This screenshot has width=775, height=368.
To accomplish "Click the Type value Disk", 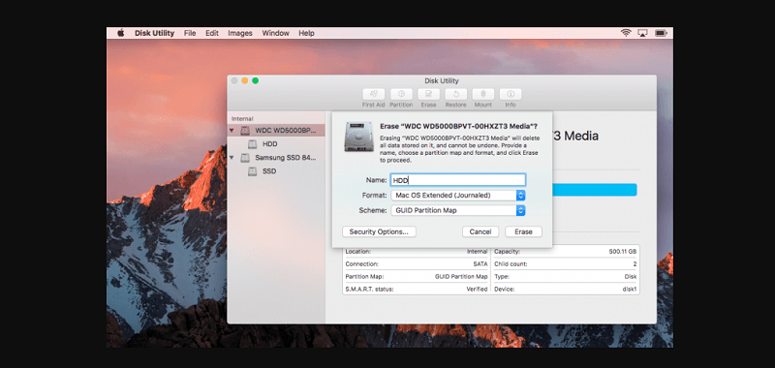I will [x=631, y=277].
